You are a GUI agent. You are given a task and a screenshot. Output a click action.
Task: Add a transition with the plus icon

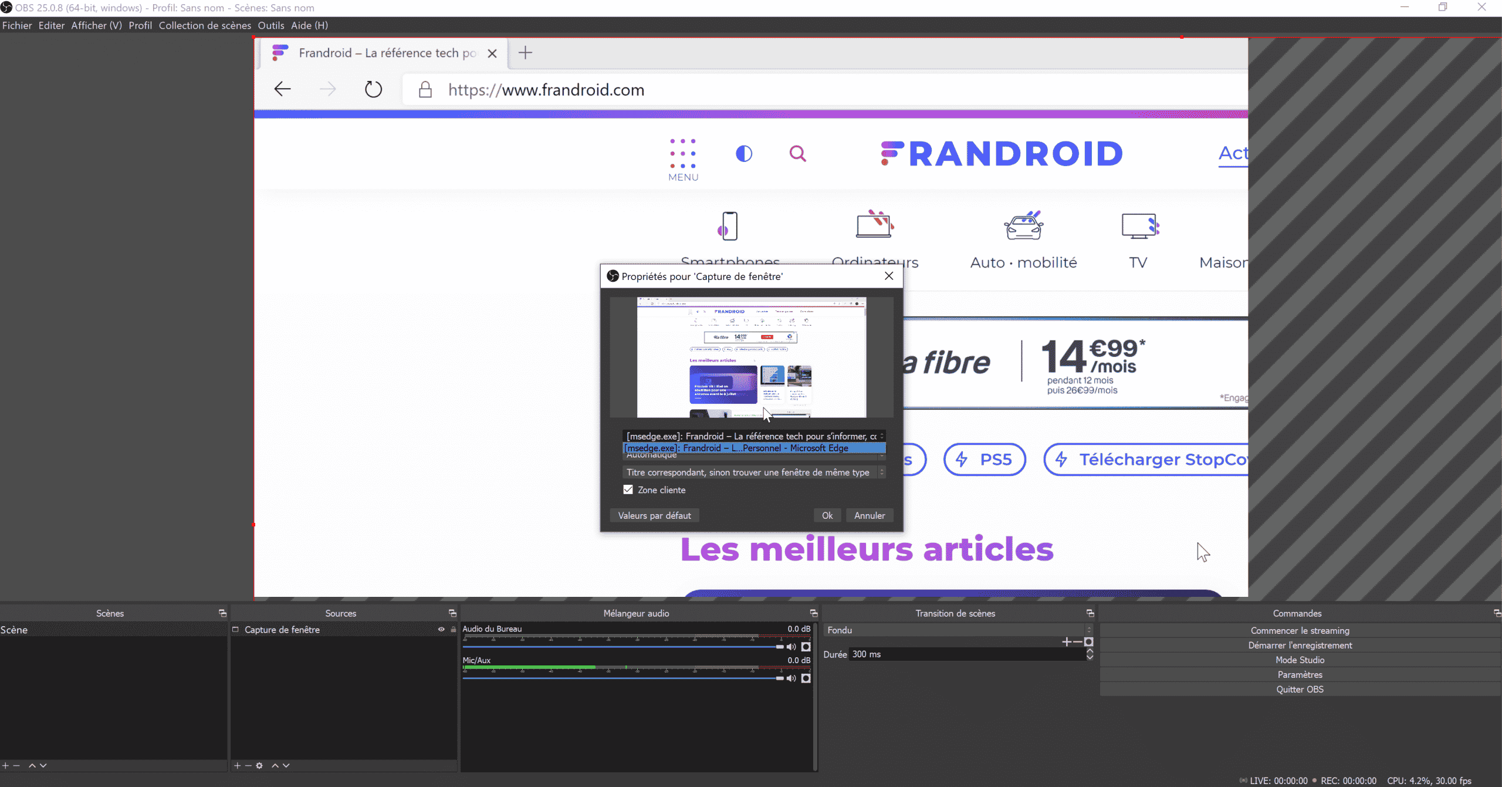[1067, 642]
